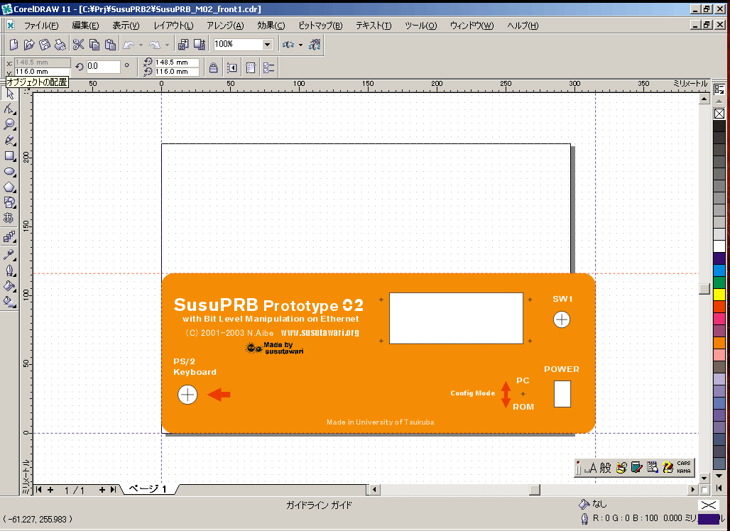This screenshot has width=730, height=531.
Task: Open the 表示(V) menu
Action: coord(126,26)
